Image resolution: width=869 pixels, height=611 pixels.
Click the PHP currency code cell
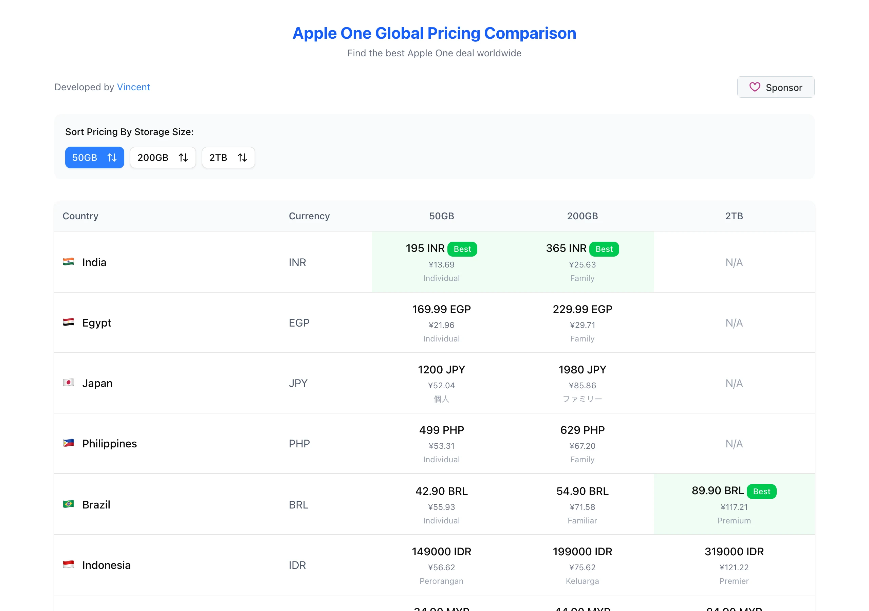[x=299, y=444]
